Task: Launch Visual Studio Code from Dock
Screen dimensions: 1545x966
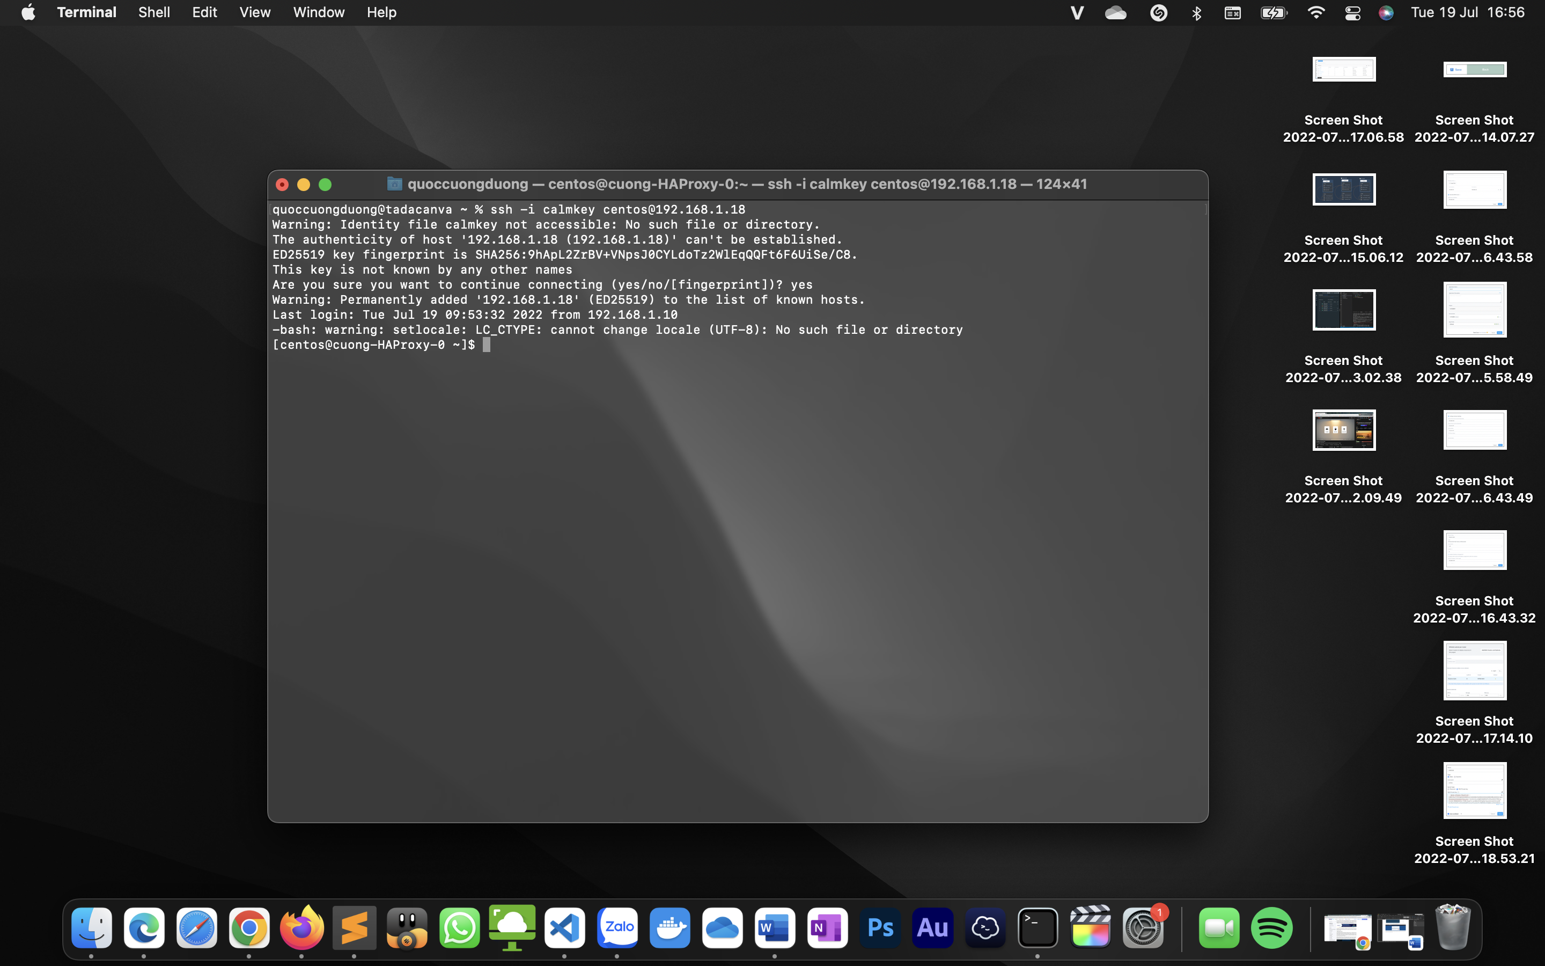Action: (x=565, y=928)
